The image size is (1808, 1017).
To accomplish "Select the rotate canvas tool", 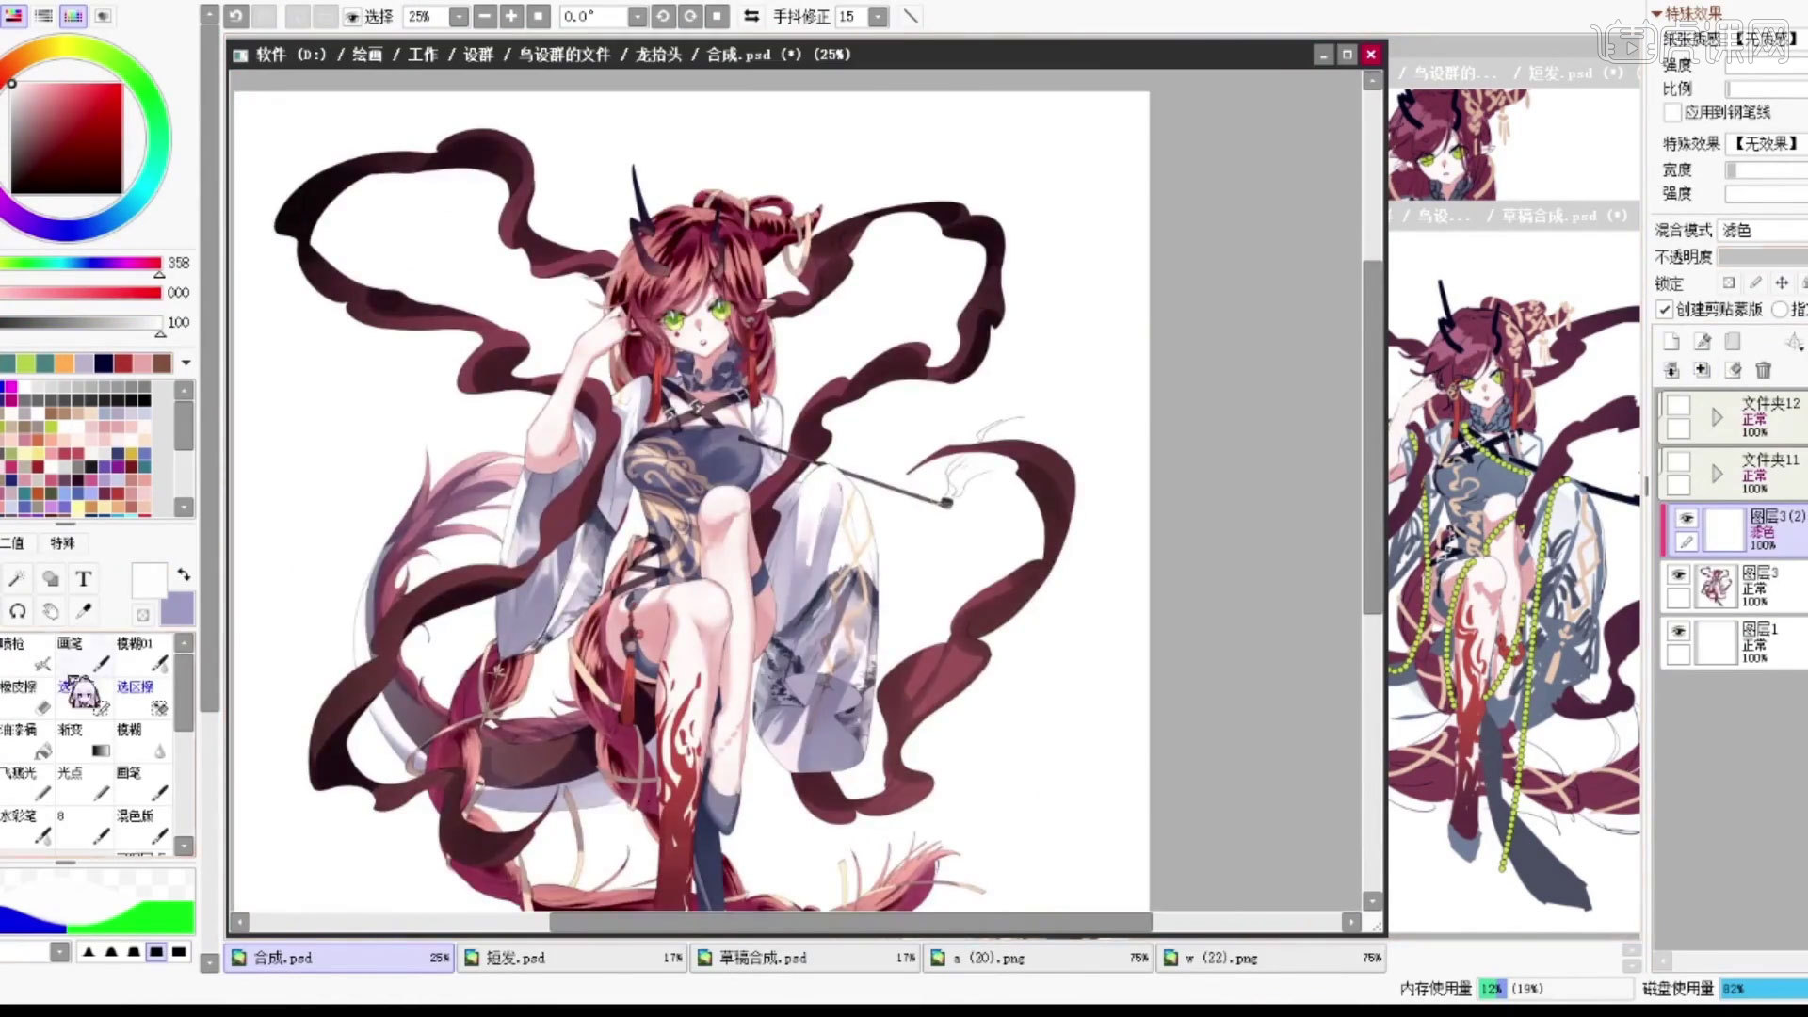I will click(17, 612).
